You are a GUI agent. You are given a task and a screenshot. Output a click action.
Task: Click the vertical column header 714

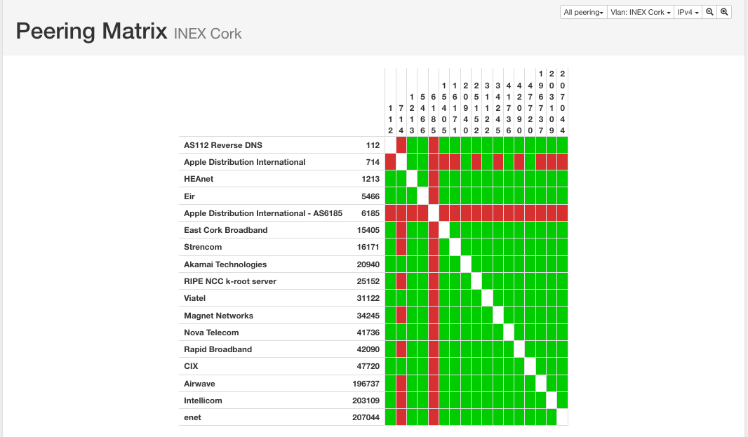[x=401, y=119]
